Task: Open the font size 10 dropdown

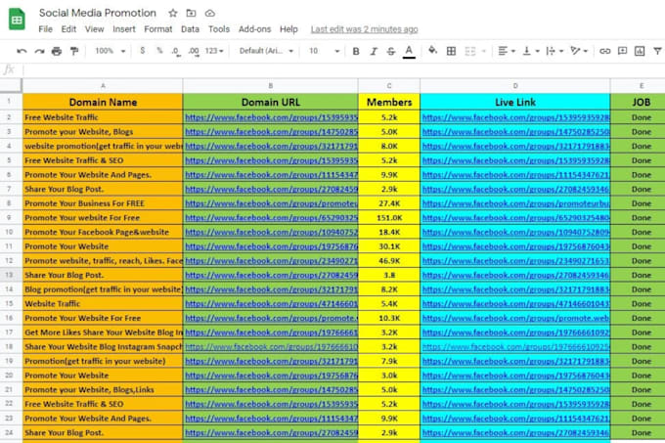Action: tap(324, 51)
